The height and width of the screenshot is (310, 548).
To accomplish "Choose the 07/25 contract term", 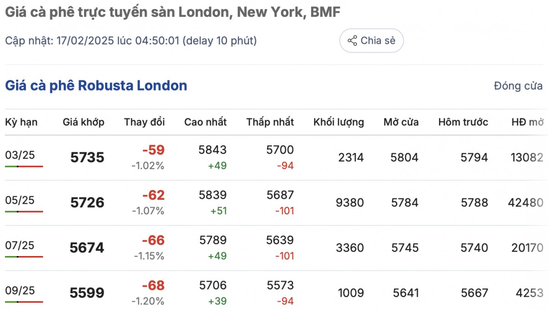I will (x=20, y=246).
